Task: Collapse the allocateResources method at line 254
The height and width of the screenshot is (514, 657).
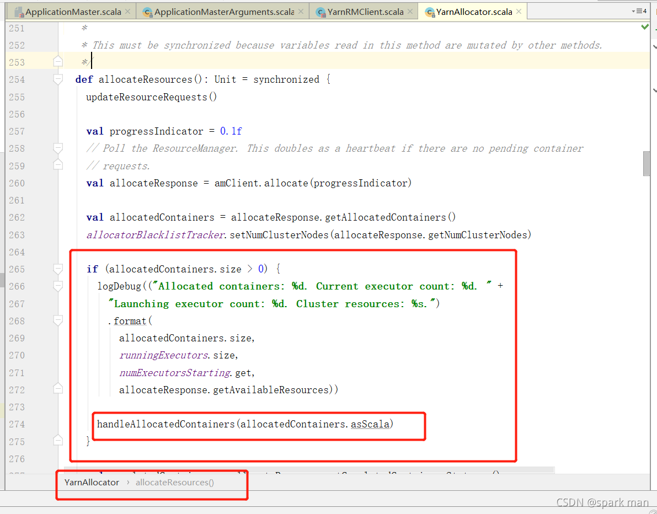Action: pos(58,79)
